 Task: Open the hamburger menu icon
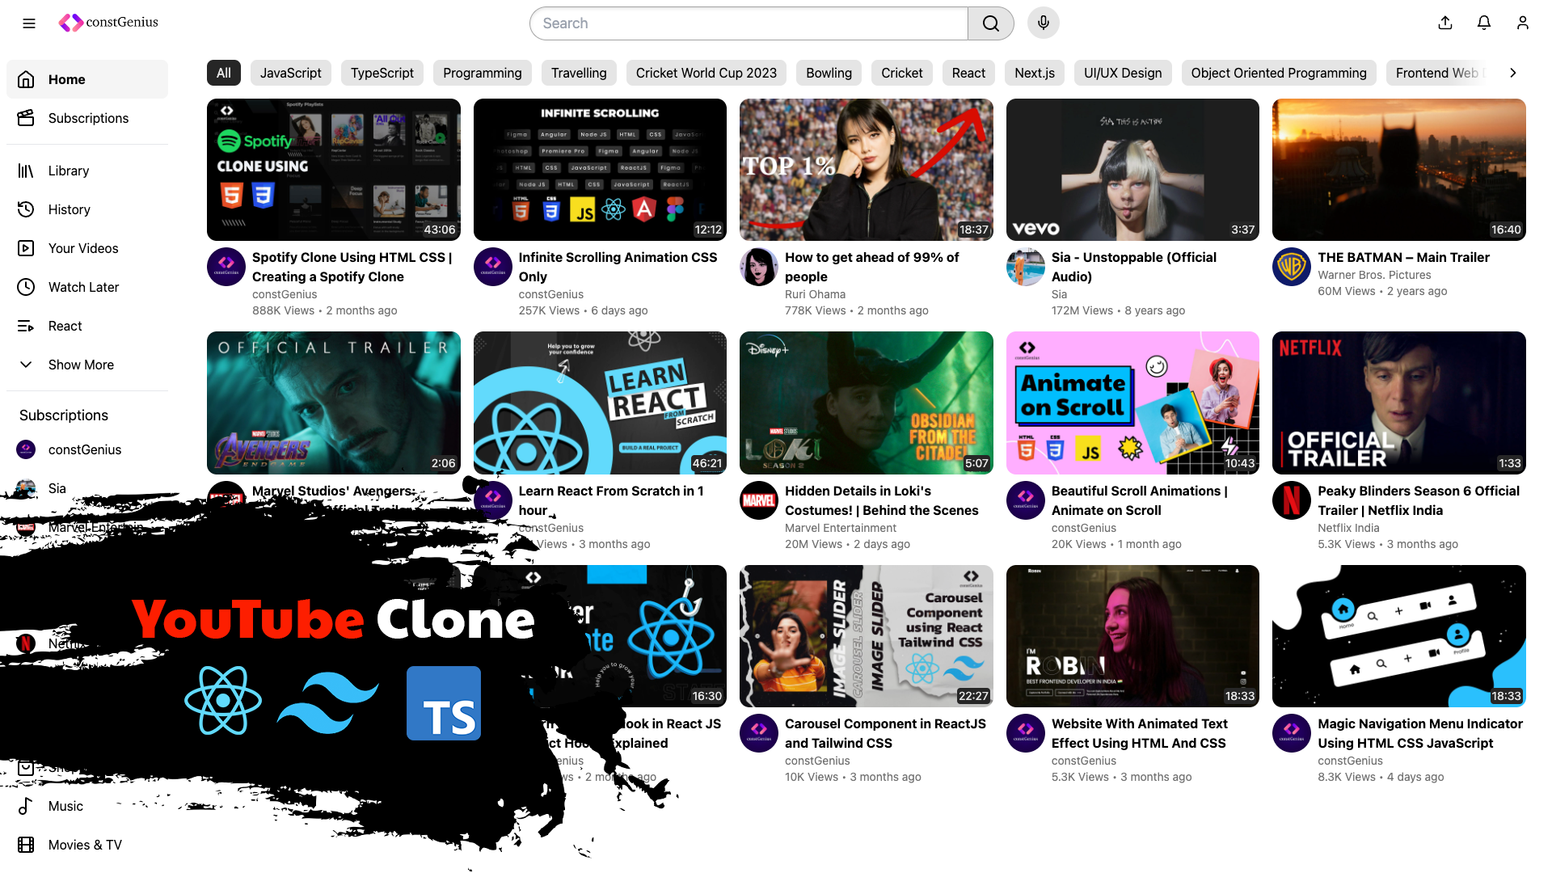coord(29,23)
